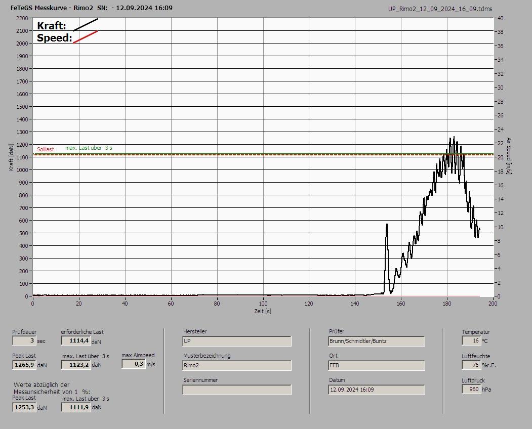Click the Prüfdauer label
This screenshot has width=532, height=429.
click(24, 332)
